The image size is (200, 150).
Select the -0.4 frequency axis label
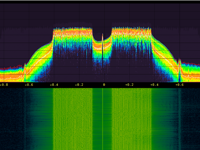(54, 85)
